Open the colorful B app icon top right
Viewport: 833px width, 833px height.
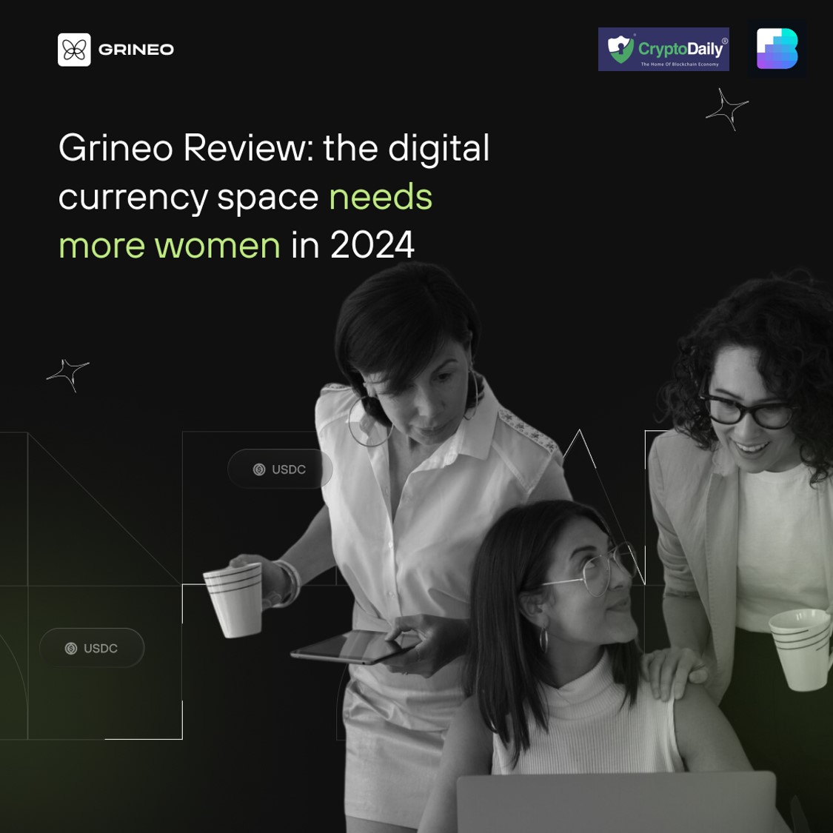point(777,48)
